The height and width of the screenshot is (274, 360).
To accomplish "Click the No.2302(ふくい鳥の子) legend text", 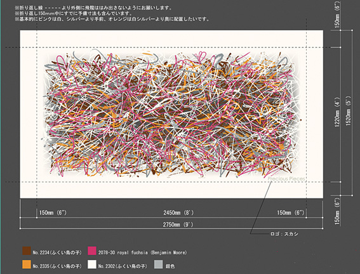I will [123, 266].
